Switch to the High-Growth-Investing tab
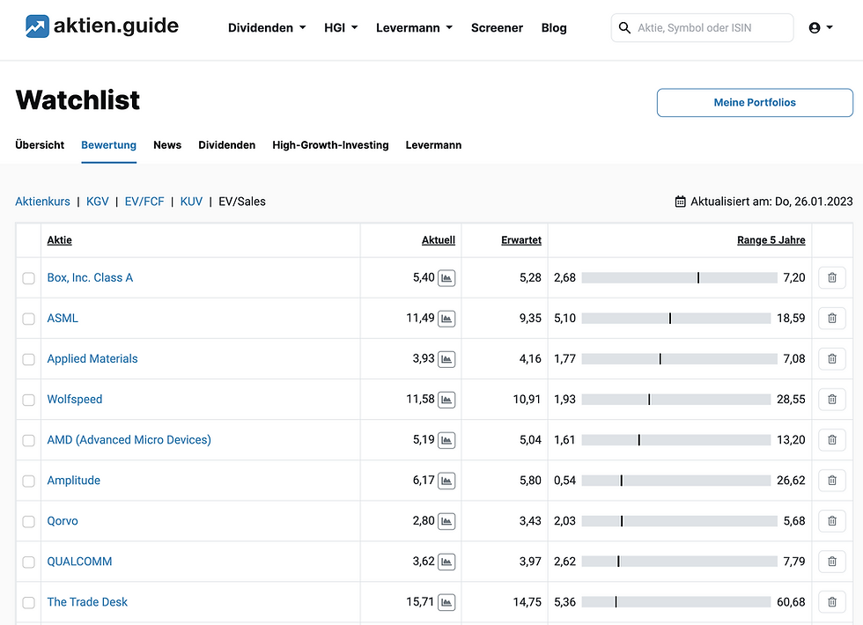 click(330, 145)
